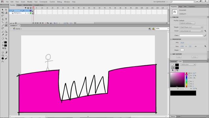
Task: Click the Stickman layer name
Action: tap(17, 10)
